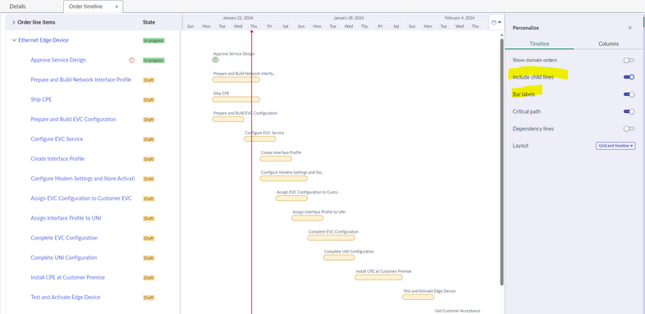Open the Configure EVC Service link
Screen dimensions: 645x314
57,139
